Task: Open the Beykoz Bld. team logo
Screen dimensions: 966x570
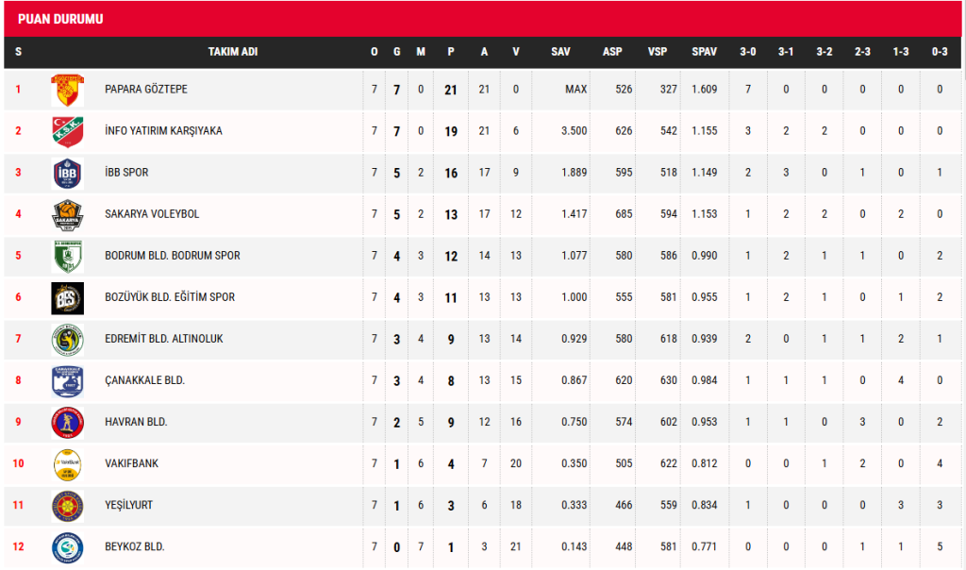Action: click(67, 547)
